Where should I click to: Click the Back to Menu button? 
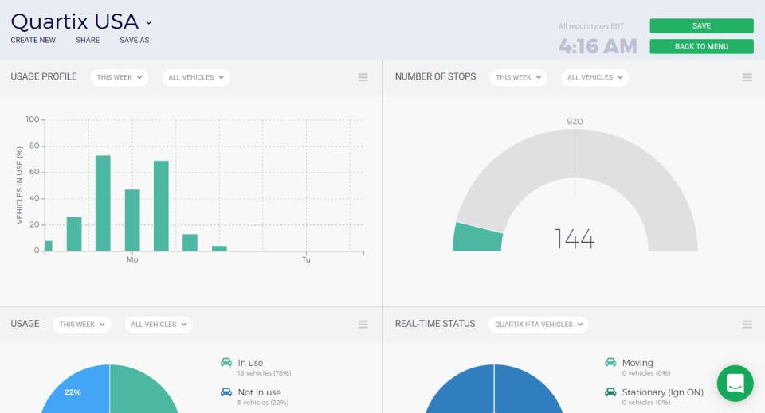click(701, 46)
